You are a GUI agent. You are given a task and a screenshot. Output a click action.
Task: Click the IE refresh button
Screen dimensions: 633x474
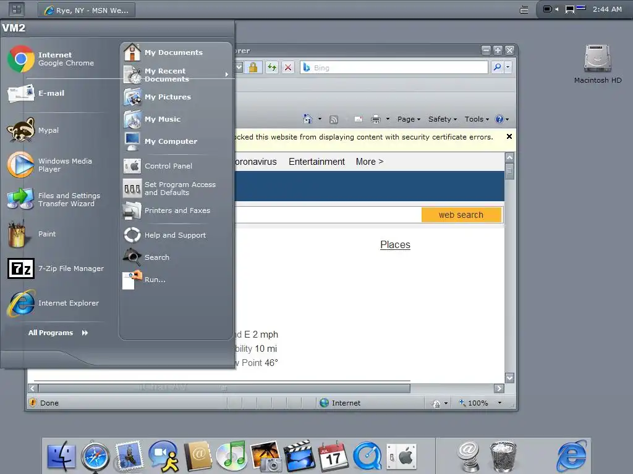click(272, 67)
